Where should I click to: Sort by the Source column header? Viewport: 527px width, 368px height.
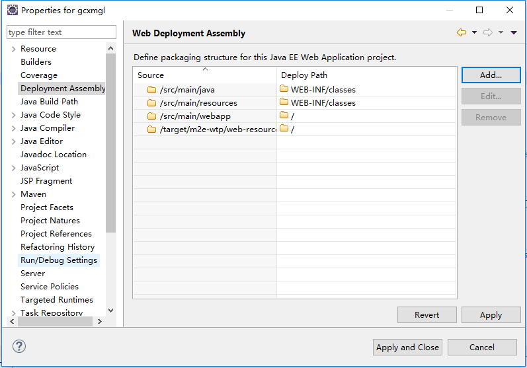(x=205, y=75)
